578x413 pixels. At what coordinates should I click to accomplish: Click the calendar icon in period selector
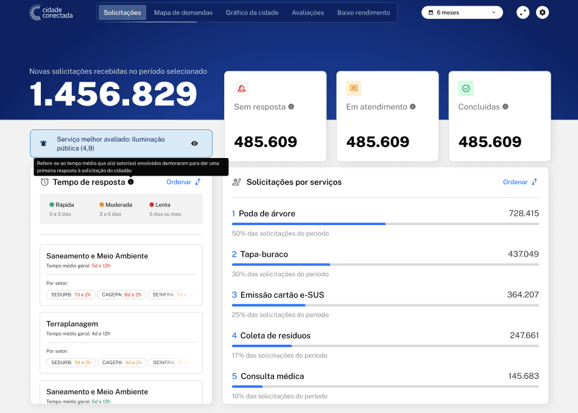431,13
